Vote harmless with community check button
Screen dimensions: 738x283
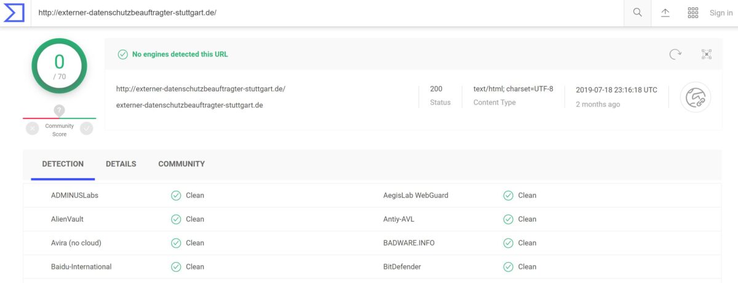coord(87,128)
